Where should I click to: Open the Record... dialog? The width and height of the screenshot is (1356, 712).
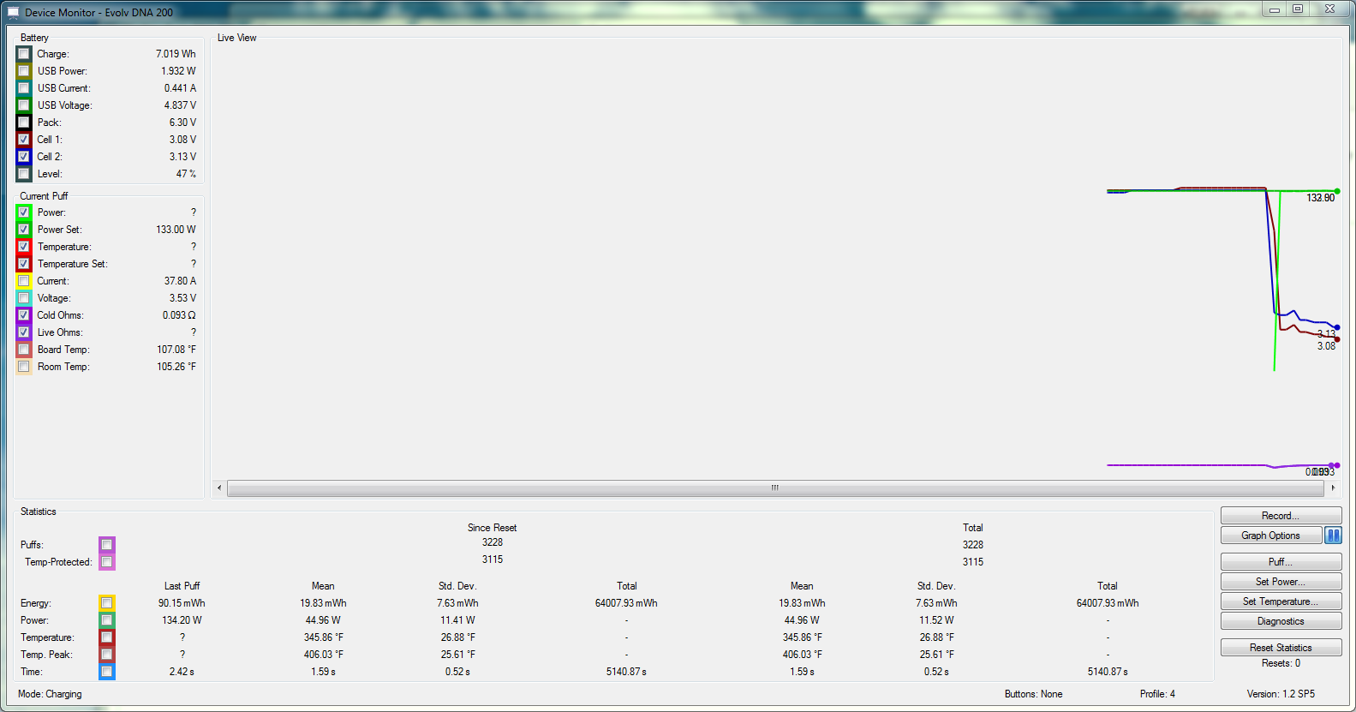pyautogui.click(x=1281, y=516)
